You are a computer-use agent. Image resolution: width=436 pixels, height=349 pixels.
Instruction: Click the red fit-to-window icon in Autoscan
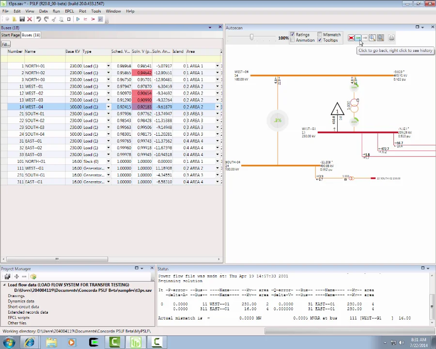[x=351, y=38]
